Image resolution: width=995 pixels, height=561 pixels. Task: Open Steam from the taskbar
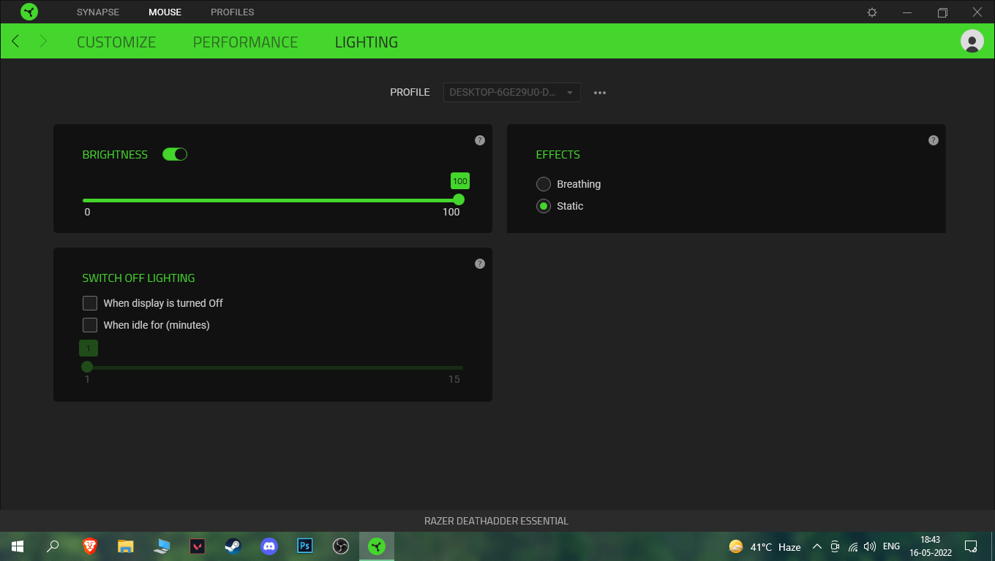point(233,546)
